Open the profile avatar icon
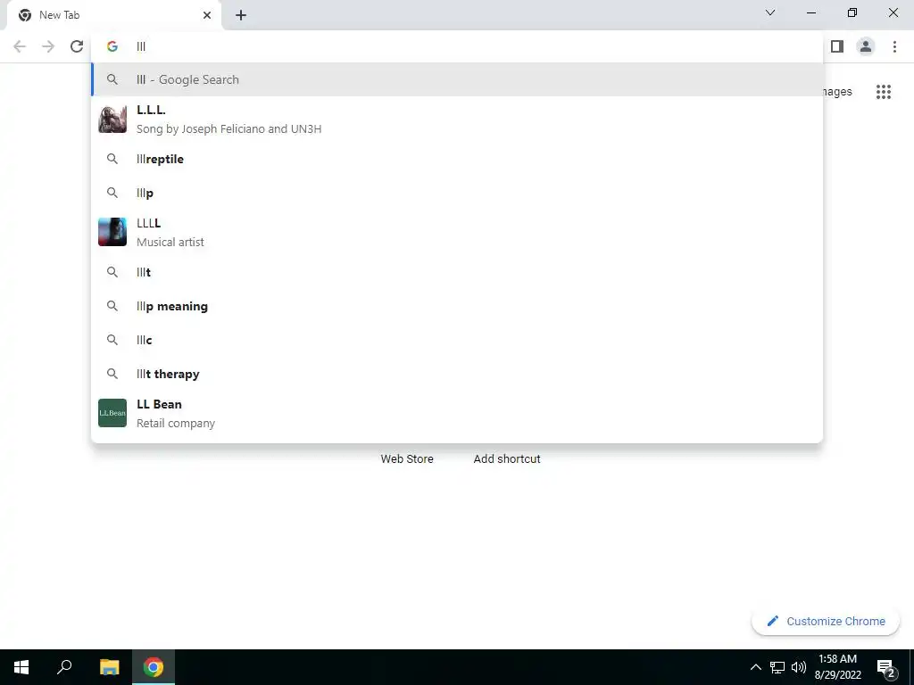This screenshot has width=914, height=685. click(866, 46)
